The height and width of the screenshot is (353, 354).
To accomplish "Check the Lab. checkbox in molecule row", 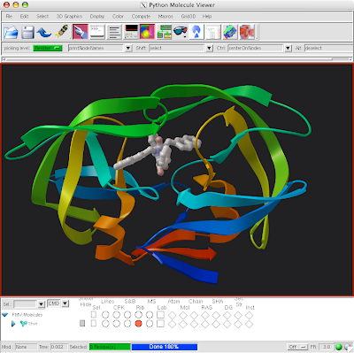I will pos(160,324).
